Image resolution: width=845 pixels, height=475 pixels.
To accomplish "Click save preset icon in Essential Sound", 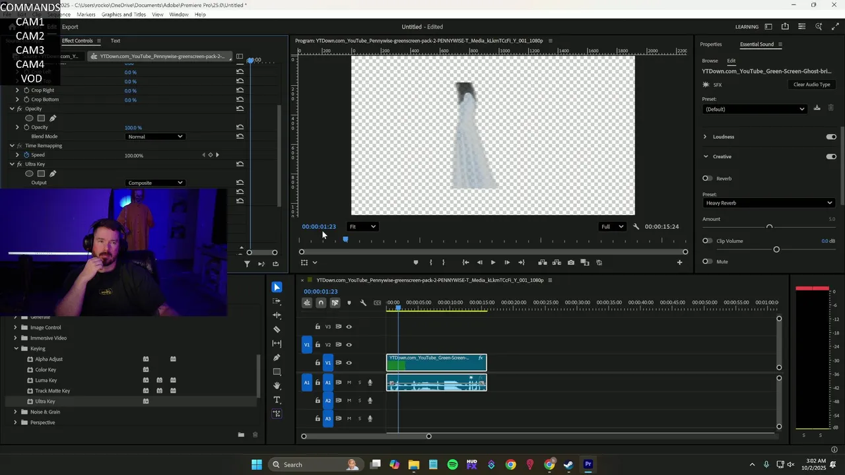I will tap(817, 108).
